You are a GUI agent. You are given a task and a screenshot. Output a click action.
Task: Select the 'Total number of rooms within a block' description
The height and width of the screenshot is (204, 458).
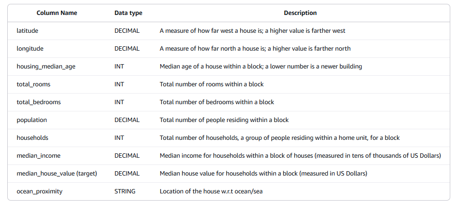click(x=212, y=84)
